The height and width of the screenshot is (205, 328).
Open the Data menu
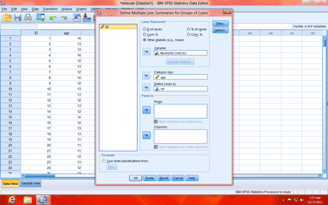(x=35, y=9)
